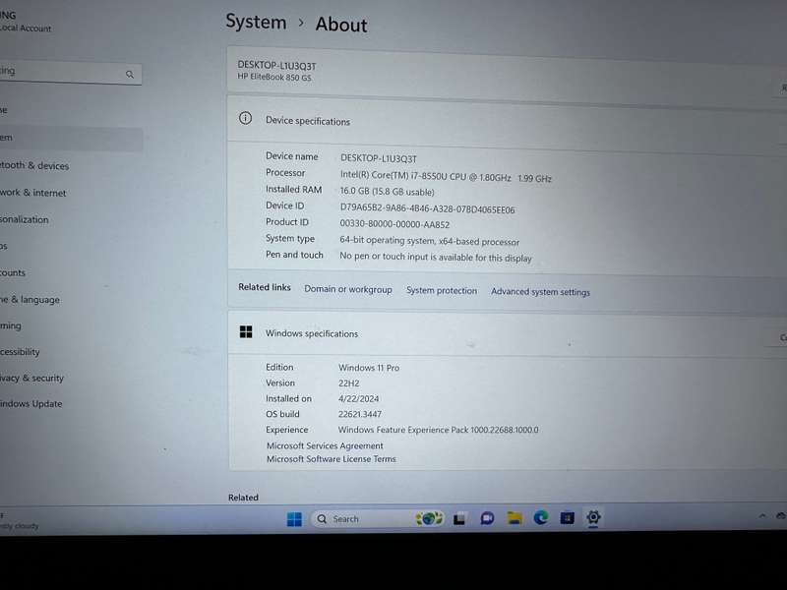This screenshot has width=787, height=590.
Task: Click the HP EliteBook 850 G5 model text
Action: [x=274, y=78]
